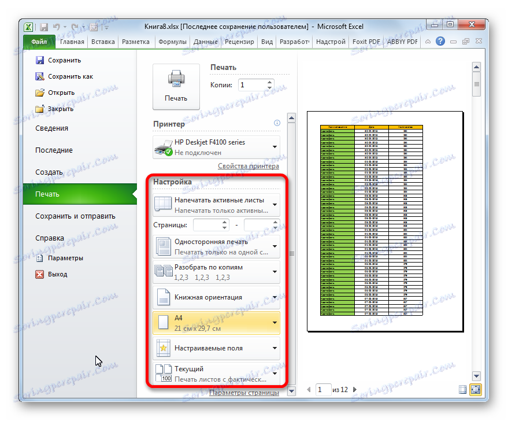Click the large Печать printer button
508x421 pixels.
[x=176, y=87]
